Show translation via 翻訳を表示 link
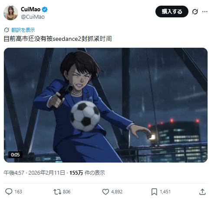This screenshot has width=211, height=199. click(x=23, y=30)
